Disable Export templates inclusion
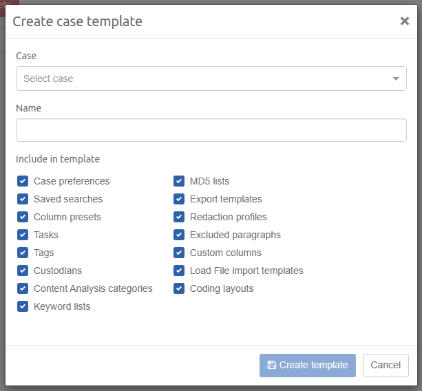This screenshot has width=422, height=391. 179,199
